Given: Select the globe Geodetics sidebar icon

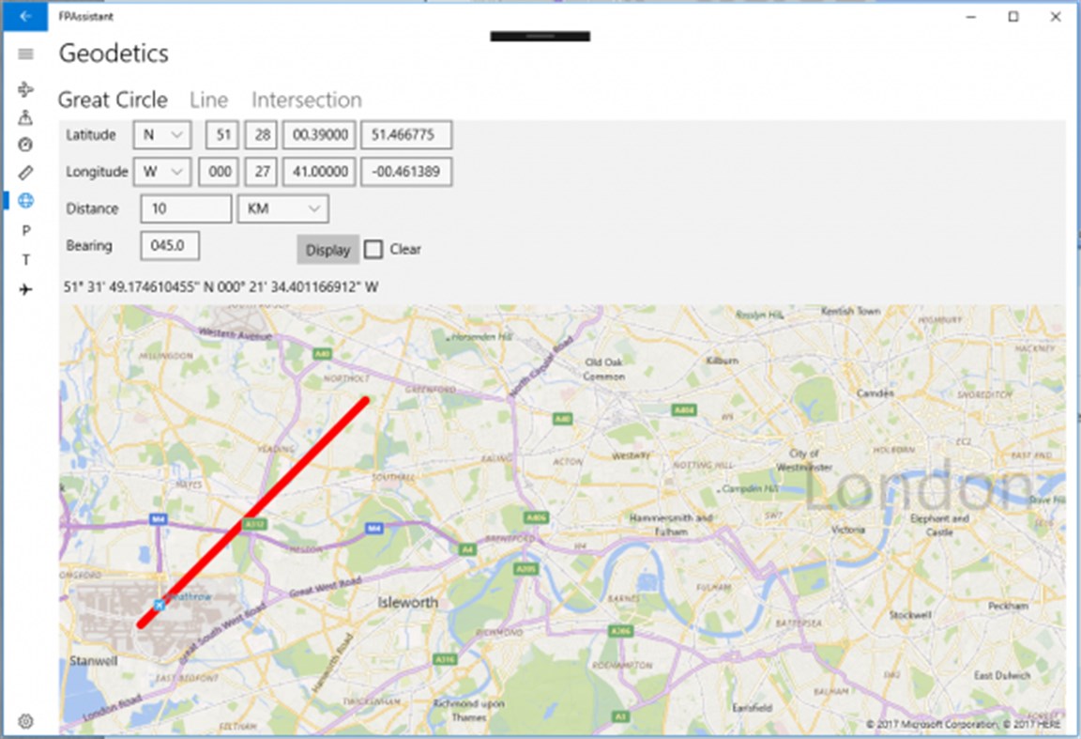Looking at the screenshot, I should (25, 201).
